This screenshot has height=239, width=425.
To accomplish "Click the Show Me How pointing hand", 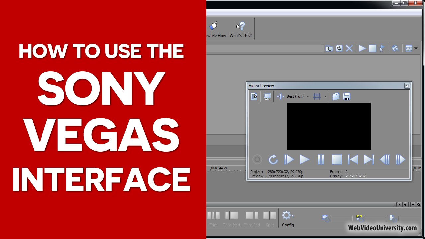I will point(214,26).
